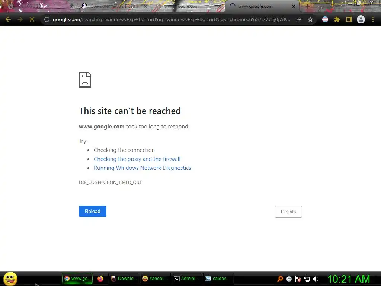Click the forward navigation arrow
The width and height of the screenshot is (381, 286).
click(20, 19)
